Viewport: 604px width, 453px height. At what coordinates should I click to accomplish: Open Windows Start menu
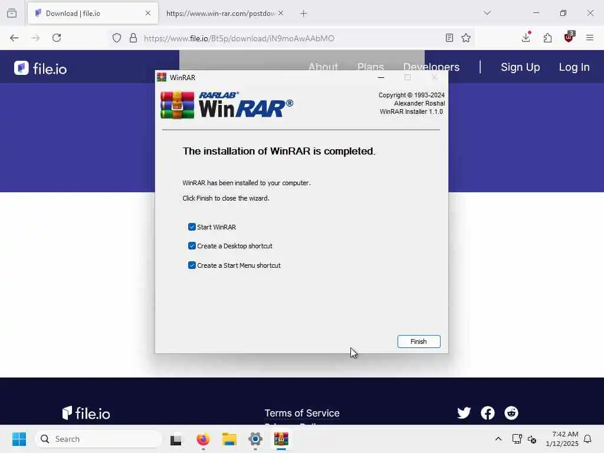coord(19,439)
